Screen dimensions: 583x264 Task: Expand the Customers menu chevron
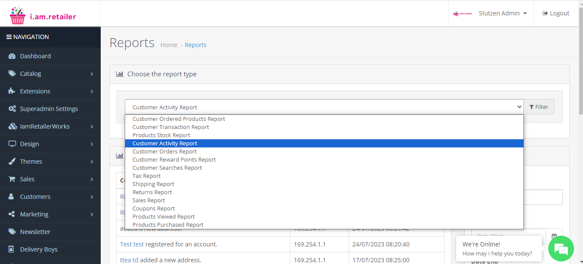[x=92, y=197]
